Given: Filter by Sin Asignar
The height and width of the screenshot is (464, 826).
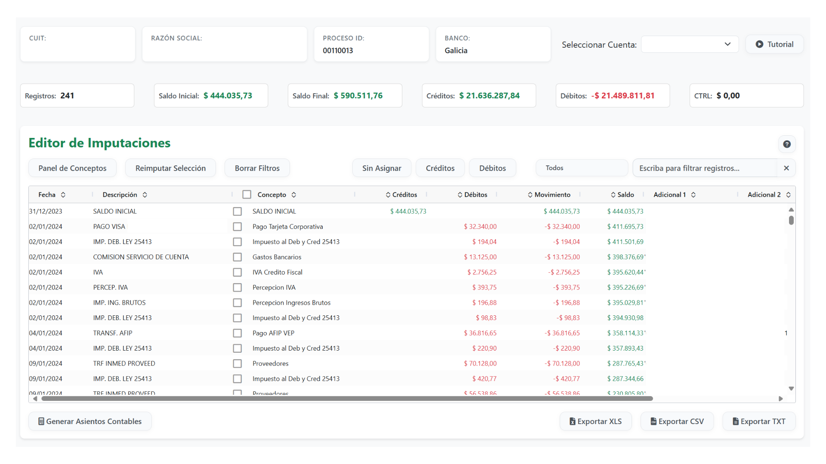Looking at the screenshot, I should click(381, 168).
